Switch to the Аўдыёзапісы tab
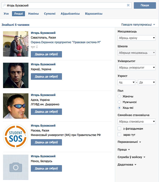 pyautogui.click(x=70, y=14)
